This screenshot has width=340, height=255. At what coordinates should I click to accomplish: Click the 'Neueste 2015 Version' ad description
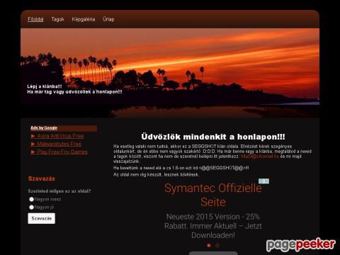point(213,226)
